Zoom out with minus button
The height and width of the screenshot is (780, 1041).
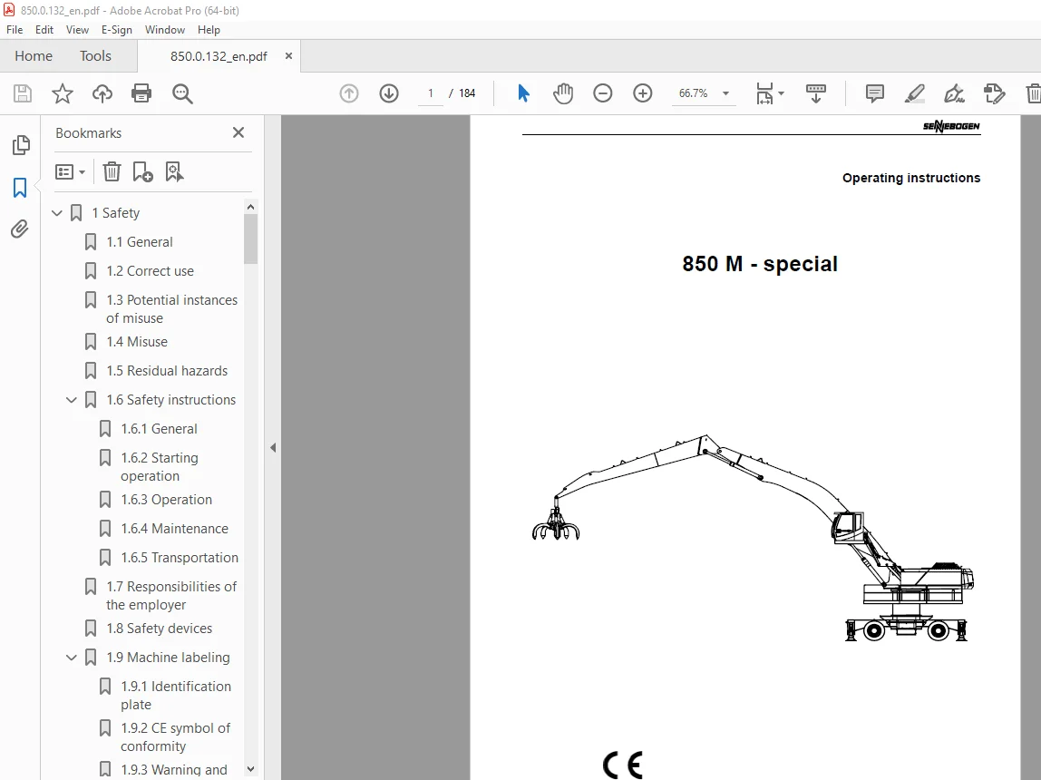click(x=603, y=93)
